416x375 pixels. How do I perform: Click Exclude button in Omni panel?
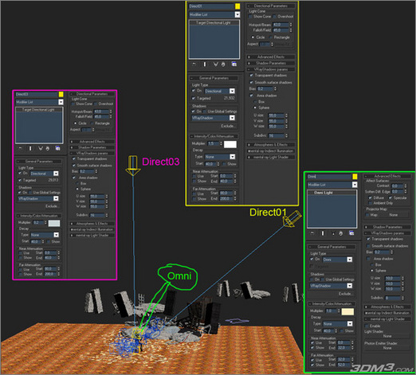(345, 294)
